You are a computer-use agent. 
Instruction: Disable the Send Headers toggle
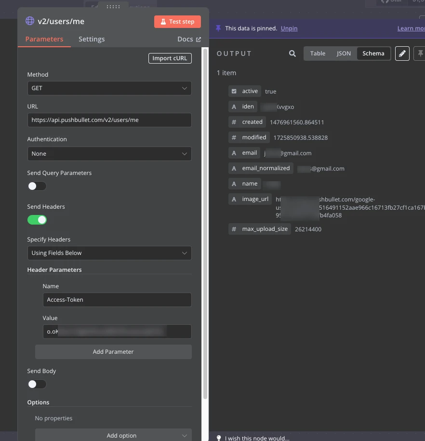click(x=37, y=220)
